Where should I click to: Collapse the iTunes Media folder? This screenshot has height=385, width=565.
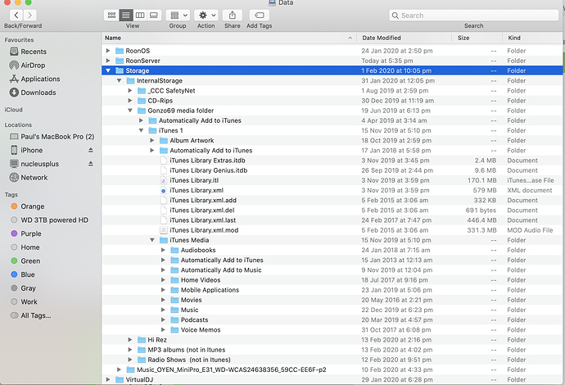tap(152, 240)
